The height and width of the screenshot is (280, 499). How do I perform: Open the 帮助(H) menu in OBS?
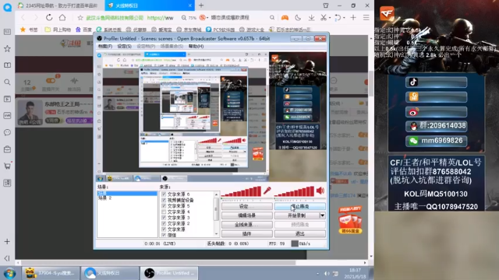point(196,47)
